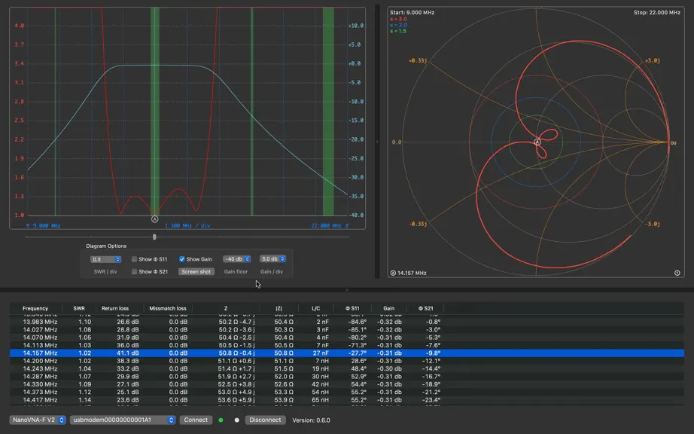694x434 pixels.
Task: Select the 14.200 MHz row
Action: [x=347, y=361]
